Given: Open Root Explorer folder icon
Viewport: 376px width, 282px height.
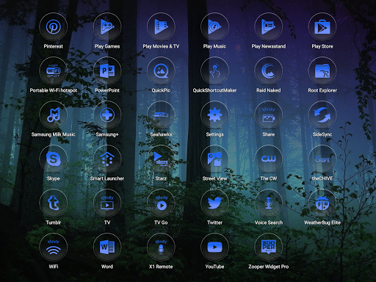Looking at the screenshot, I should pos(322,70).
